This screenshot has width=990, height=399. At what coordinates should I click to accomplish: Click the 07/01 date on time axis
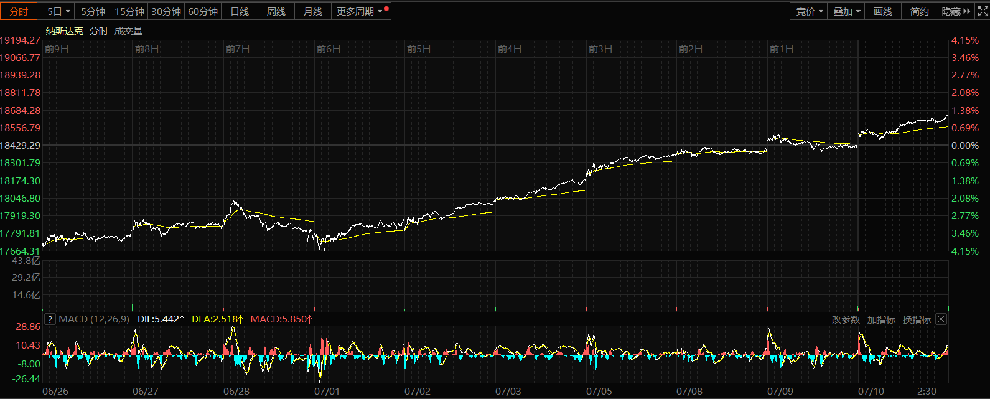(327, 391)
